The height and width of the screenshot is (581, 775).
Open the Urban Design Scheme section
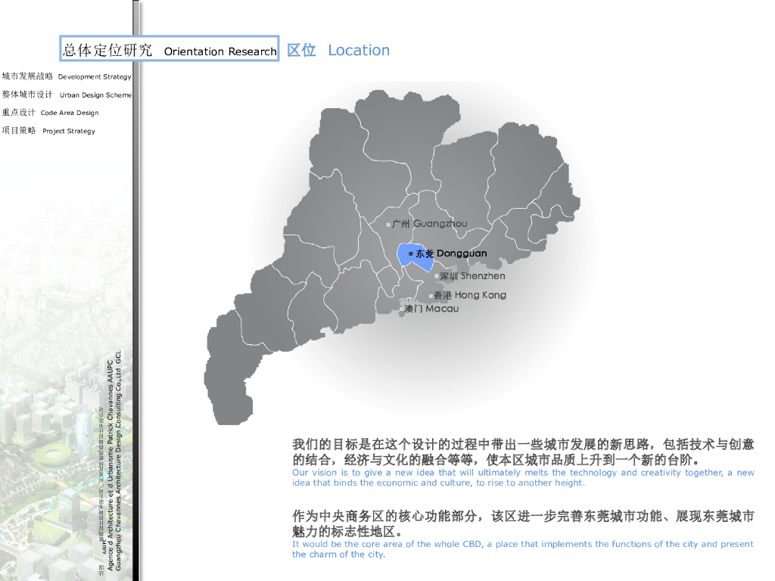click(67, 95)
